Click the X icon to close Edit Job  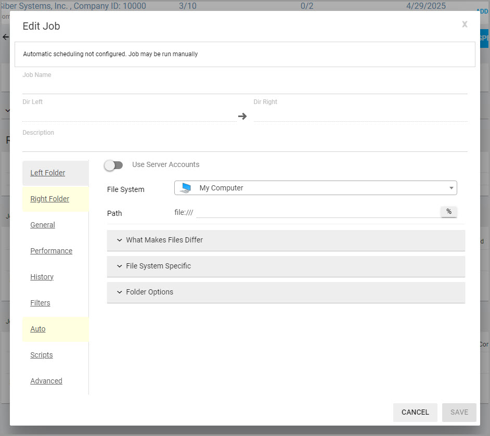coord(465,24)
